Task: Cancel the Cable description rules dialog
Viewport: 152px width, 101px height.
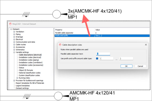Action: click(140, 66)
